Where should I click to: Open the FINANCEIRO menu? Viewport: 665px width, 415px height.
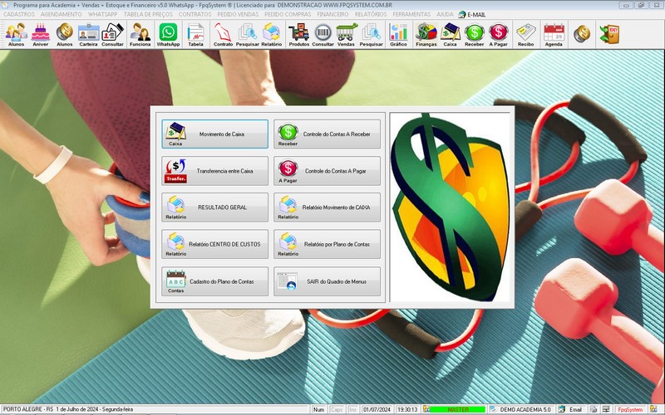click(332, 14)
